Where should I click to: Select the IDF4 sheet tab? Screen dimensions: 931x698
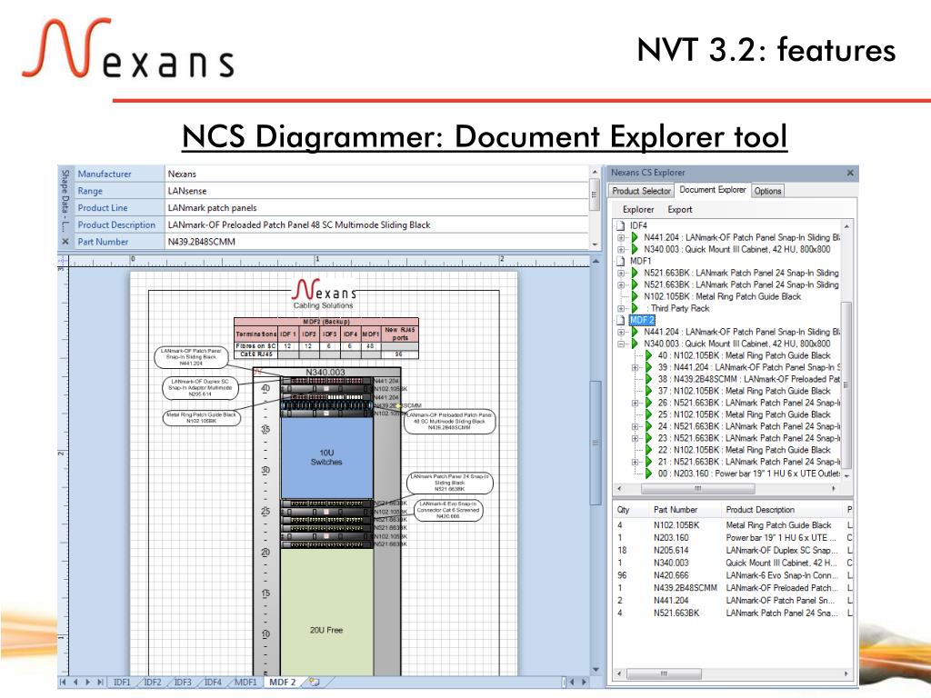[213, 682]
